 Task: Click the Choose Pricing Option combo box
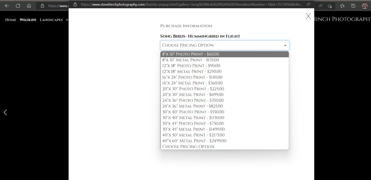225,45
